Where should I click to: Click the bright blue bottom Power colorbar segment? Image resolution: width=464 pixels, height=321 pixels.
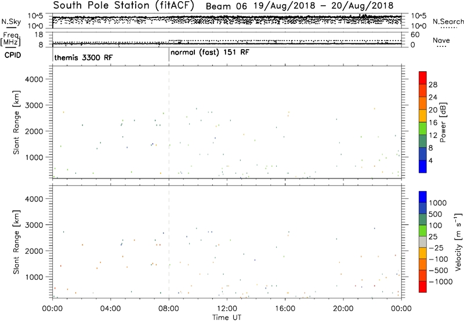click(x=423, y=166)
